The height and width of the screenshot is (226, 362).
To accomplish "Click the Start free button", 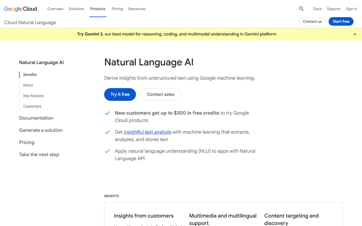I will coord(341,21).
